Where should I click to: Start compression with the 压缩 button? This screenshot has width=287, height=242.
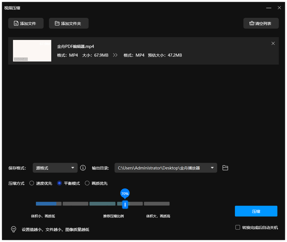(256, 211)
